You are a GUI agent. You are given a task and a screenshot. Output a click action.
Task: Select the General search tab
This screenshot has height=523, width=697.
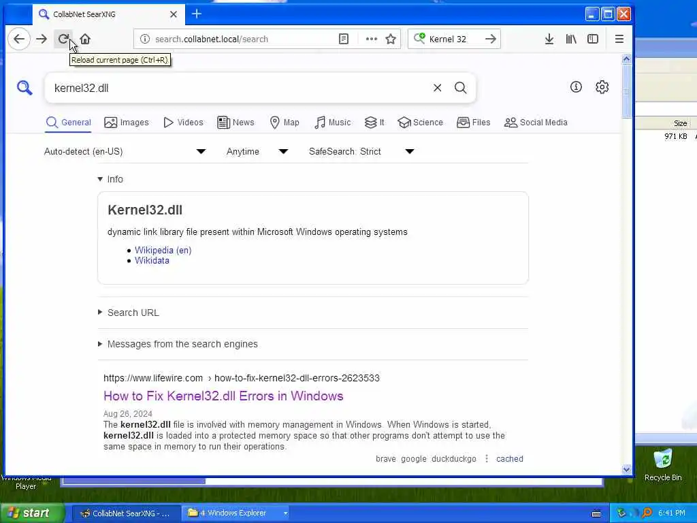tap(69, 123)
